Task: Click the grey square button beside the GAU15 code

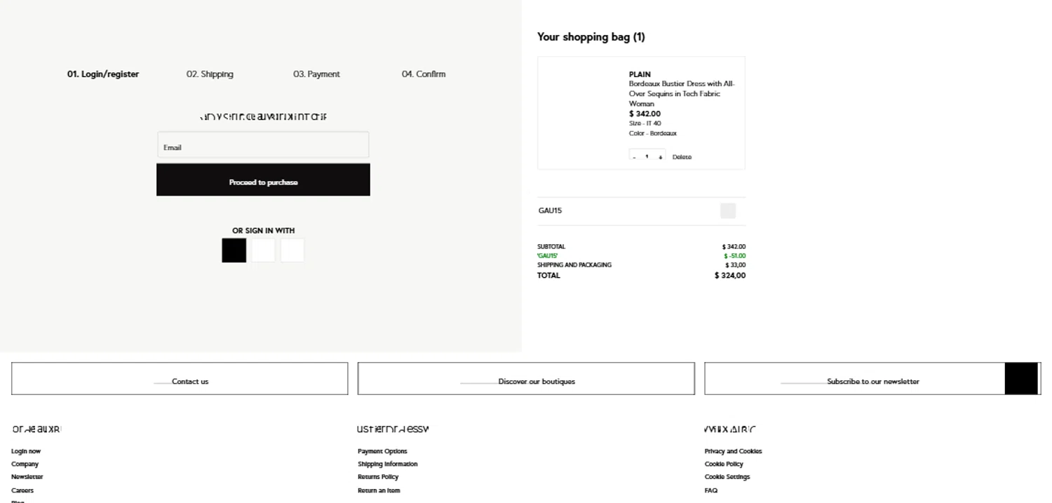Action: point(728,210)
